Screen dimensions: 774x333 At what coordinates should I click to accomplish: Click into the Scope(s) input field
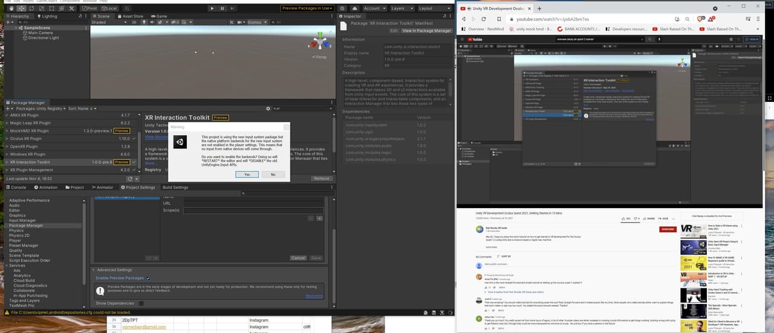pyautogui.click(x=253, y=211)
